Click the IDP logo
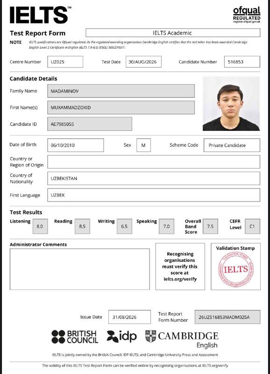The image size is (270, 374). pyautogui.click(x=121, y=336)
